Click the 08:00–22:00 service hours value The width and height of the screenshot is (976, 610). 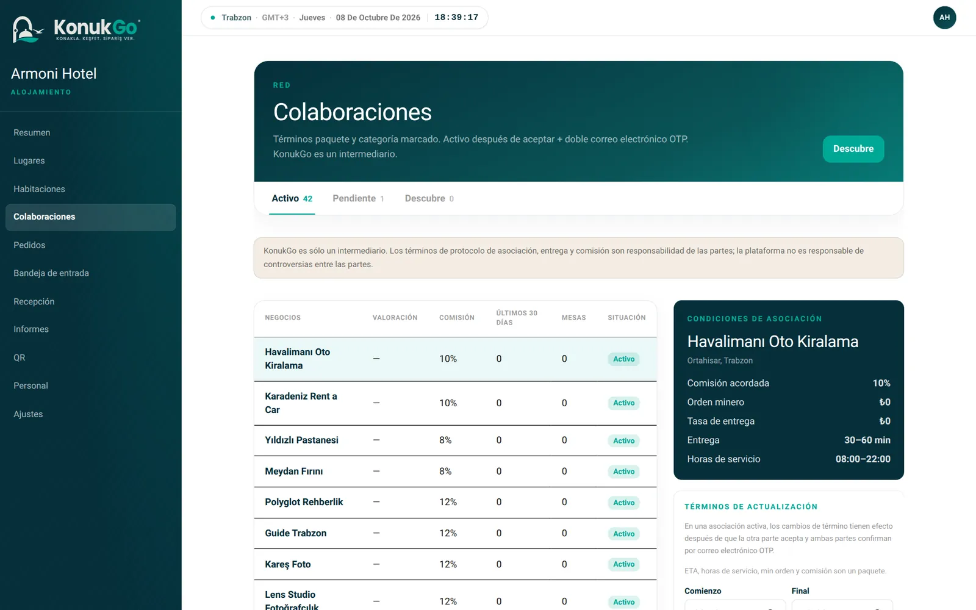tap(863, 459)
